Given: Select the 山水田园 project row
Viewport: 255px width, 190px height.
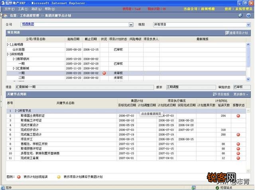Looking at the screenshot, I should (126, 50).
